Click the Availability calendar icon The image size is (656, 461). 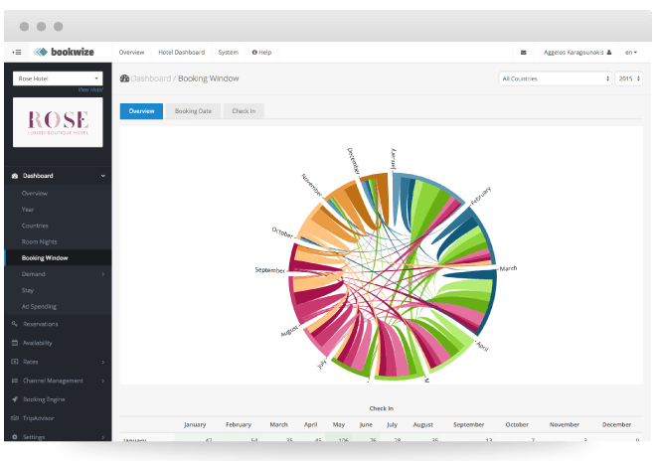15,343
